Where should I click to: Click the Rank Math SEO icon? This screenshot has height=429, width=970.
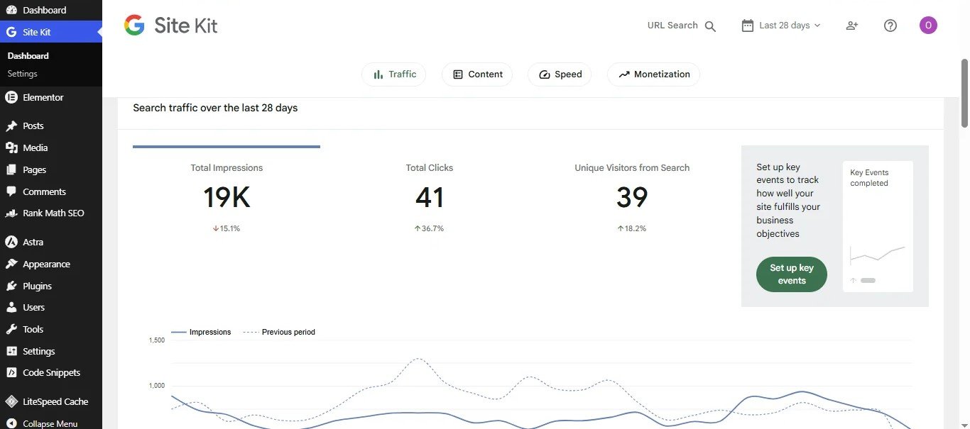(x=11, y=213)
